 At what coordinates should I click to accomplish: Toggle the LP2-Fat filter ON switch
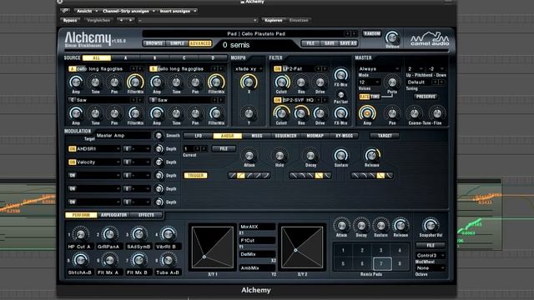[277, 68]
